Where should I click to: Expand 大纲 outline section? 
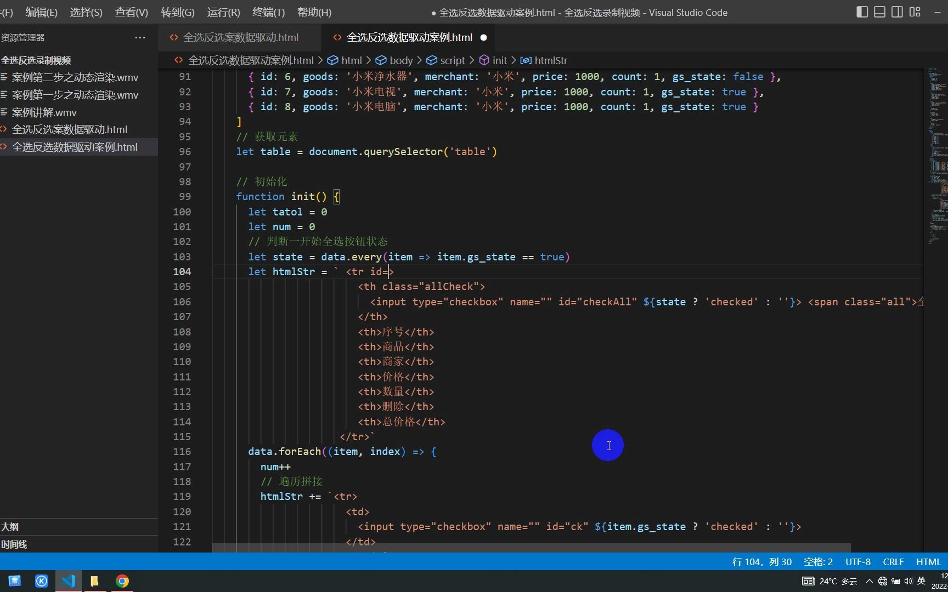(x=79, y=527)
